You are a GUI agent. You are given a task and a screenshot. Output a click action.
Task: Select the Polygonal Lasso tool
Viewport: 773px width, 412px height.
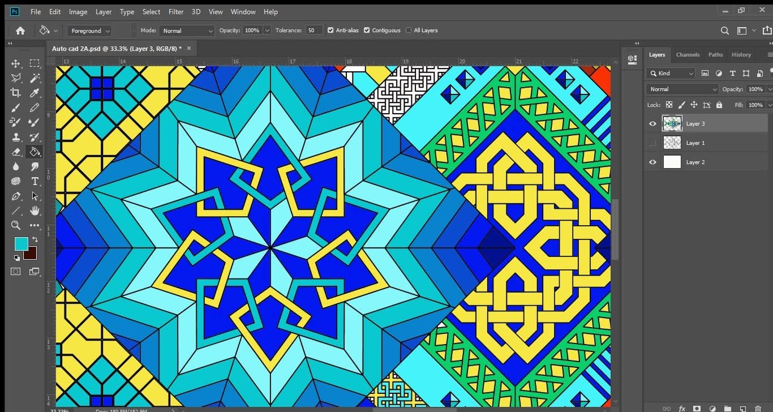tap(16, 78)
